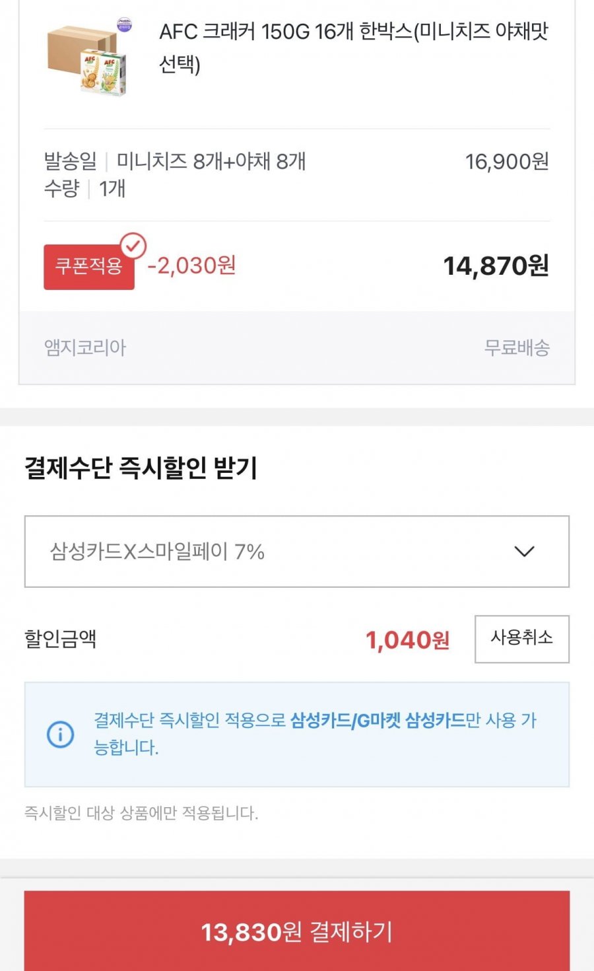
Task: Tap the purple badge on the product image
Action: (x=123, y=26)
